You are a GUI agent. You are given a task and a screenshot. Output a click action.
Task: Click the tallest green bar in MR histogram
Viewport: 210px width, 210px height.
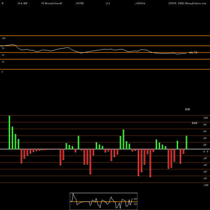point(9,132)
